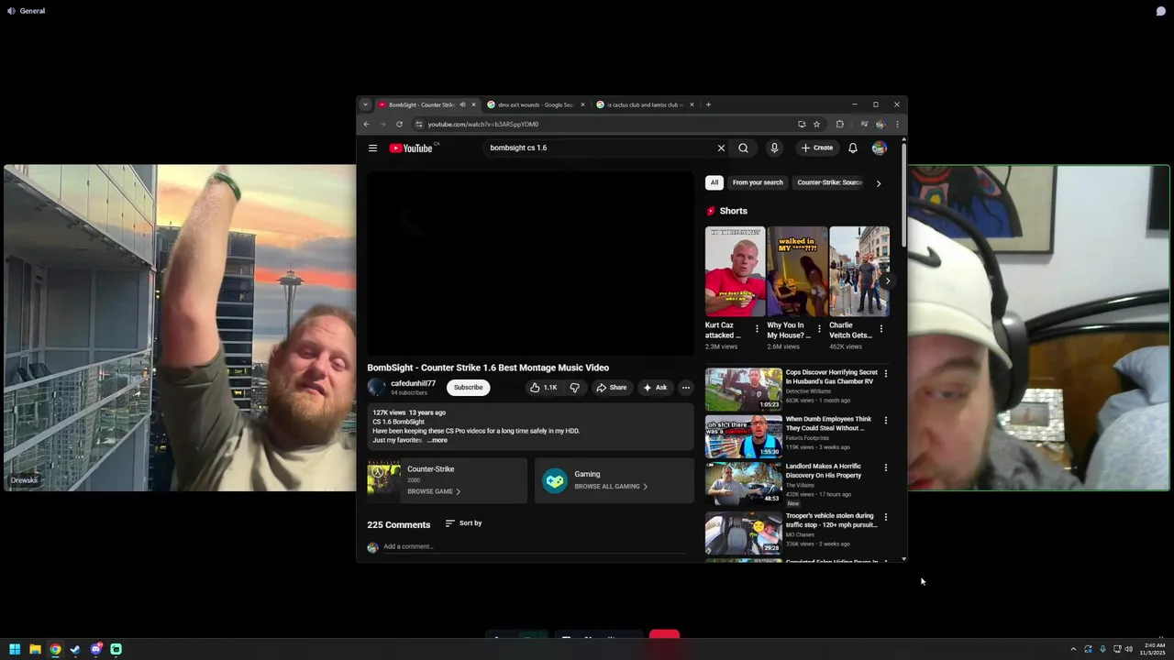
Task: Open File Explorer from the taskbar
Action: (x=35, y=649)
